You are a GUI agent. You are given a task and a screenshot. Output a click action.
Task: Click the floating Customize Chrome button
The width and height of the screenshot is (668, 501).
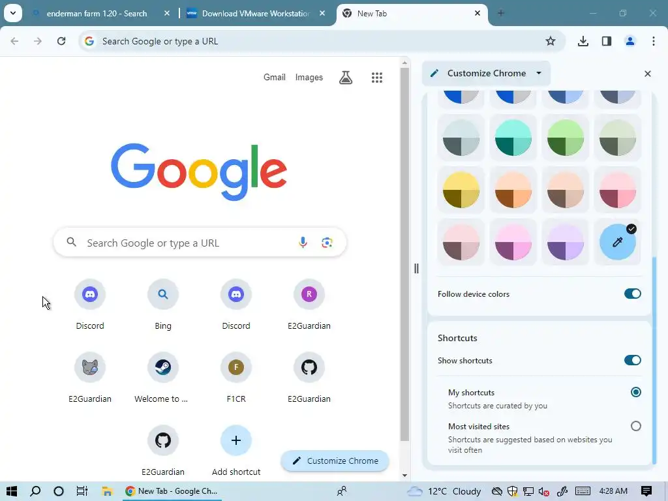click(x=335, y=461)
